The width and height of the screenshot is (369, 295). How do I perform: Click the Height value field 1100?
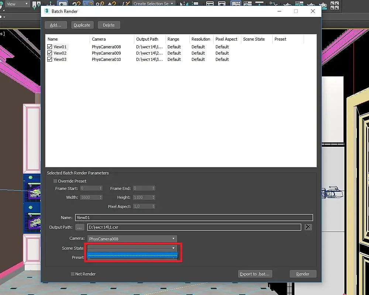(x=142, y=197)
